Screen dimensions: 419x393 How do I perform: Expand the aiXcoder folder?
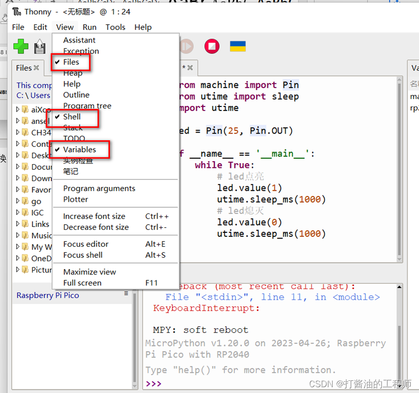17,109
